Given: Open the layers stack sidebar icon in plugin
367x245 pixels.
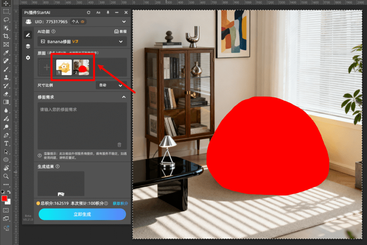Looking at the screenshot, I should [x=28, y=46].
